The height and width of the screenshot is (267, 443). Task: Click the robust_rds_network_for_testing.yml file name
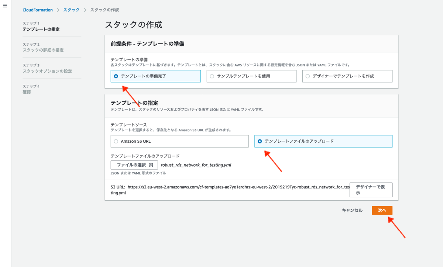pos(196,165)
